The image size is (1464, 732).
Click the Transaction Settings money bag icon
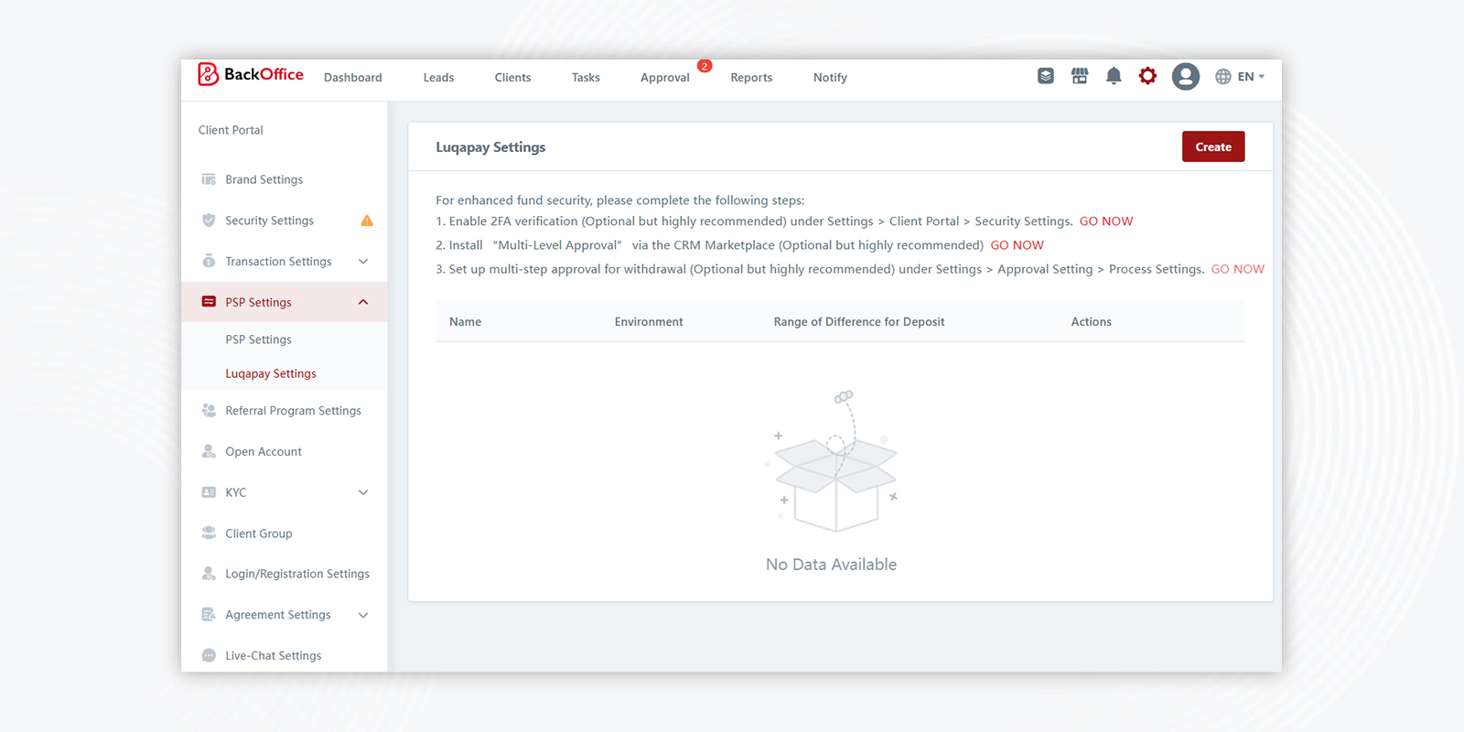click(209, 262)
